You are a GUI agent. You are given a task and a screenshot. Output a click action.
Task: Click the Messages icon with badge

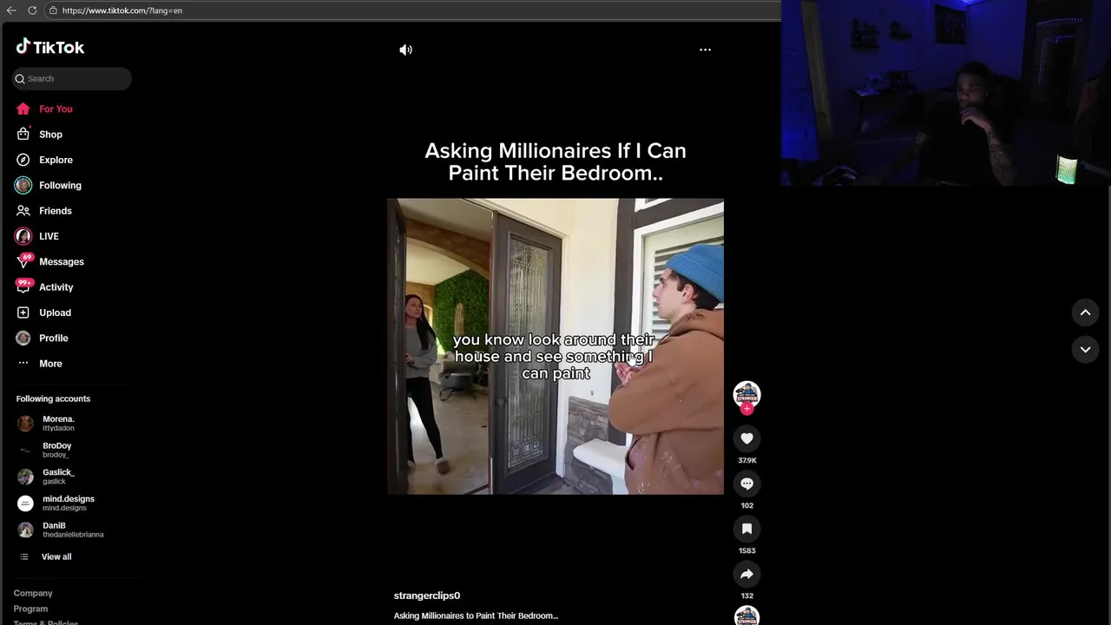[23, 261]
